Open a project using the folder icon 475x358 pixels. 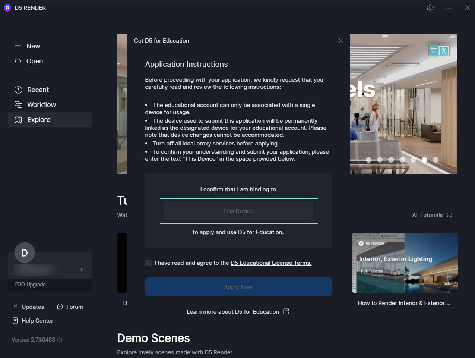pos(18,61)
